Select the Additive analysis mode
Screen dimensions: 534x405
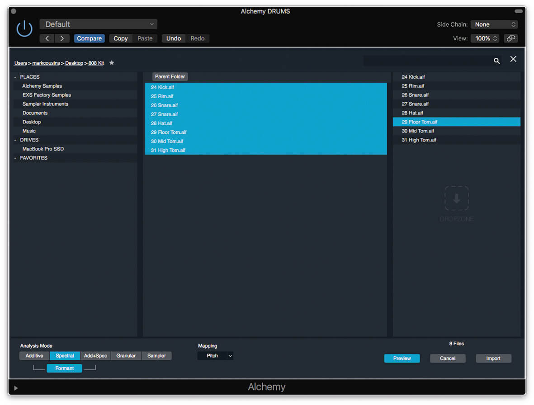point(34,356)
